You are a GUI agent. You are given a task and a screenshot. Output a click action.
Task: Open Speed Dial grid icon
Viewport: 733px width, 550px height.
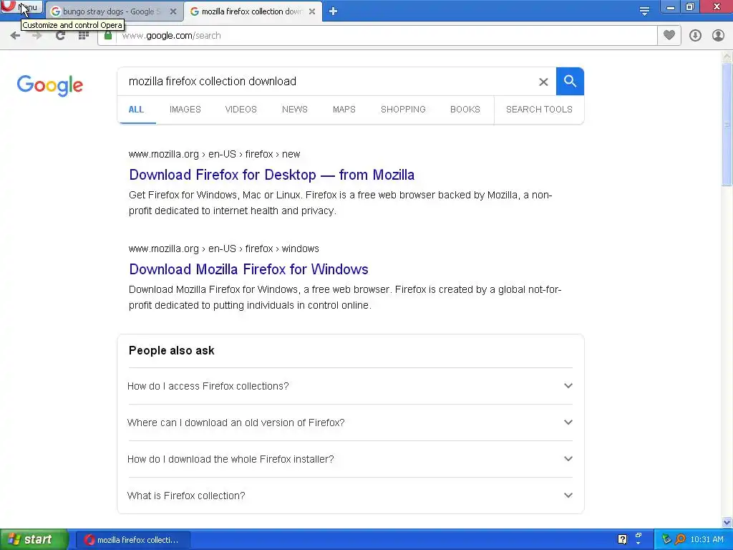83,36
